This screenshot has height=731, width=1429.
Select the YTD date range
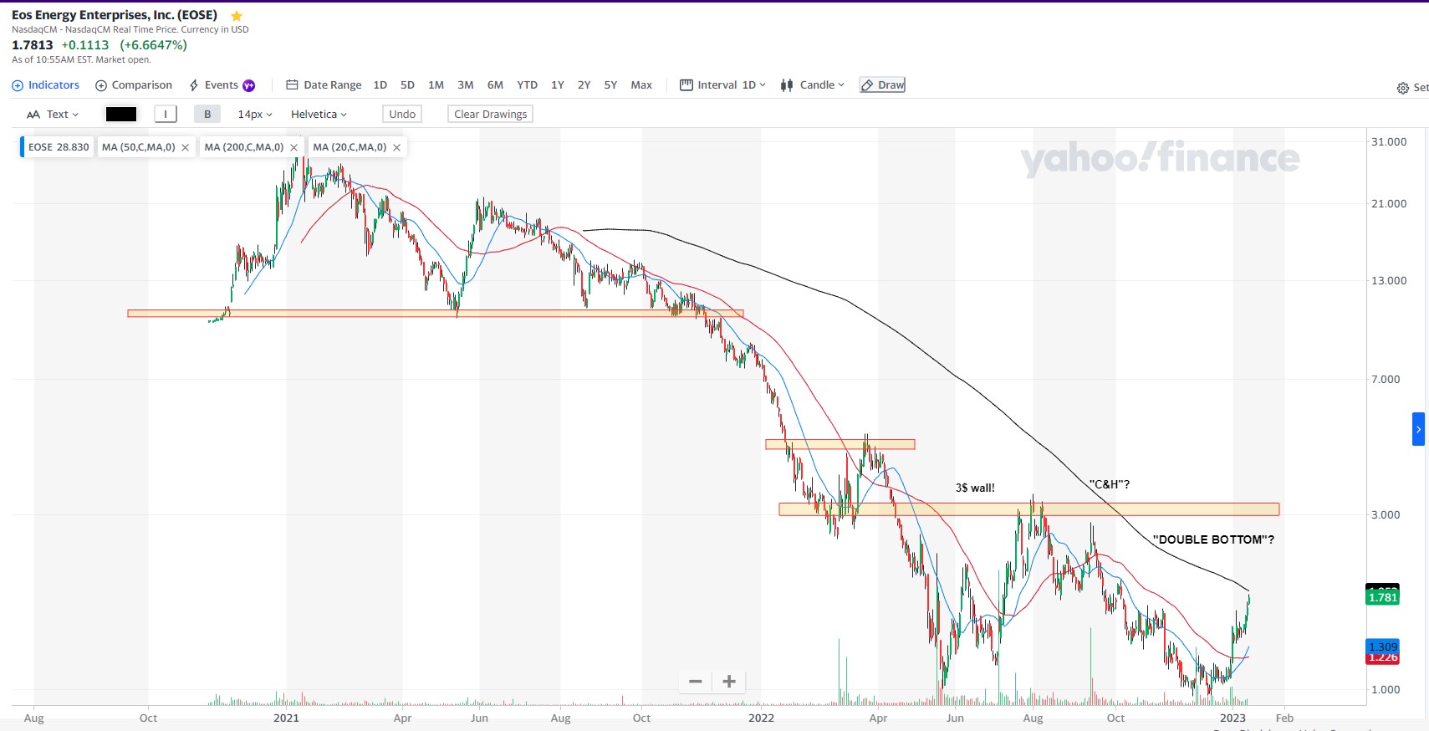[527, 85]
